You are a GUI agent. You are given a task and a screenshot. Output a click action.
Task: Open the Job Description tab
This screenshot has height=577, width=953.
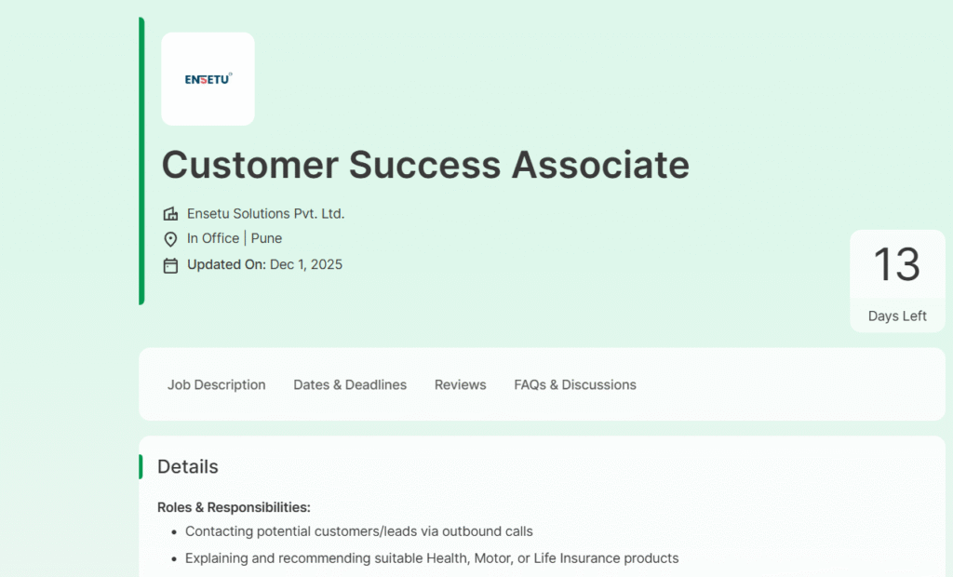pyautogui.click(x=216, y=384)
